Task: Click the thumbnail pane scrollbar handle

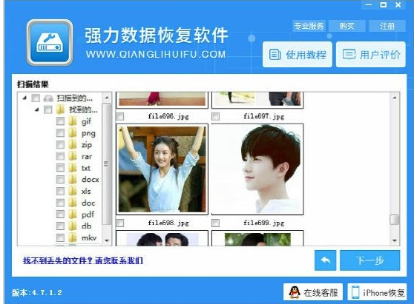Action: (395, 220)
